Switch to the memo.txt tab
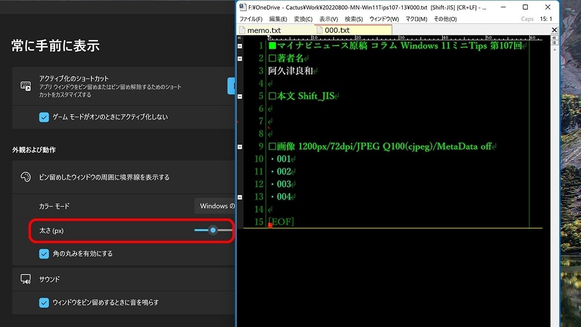Viewport: 581px width, 327px height. (275, 30)
